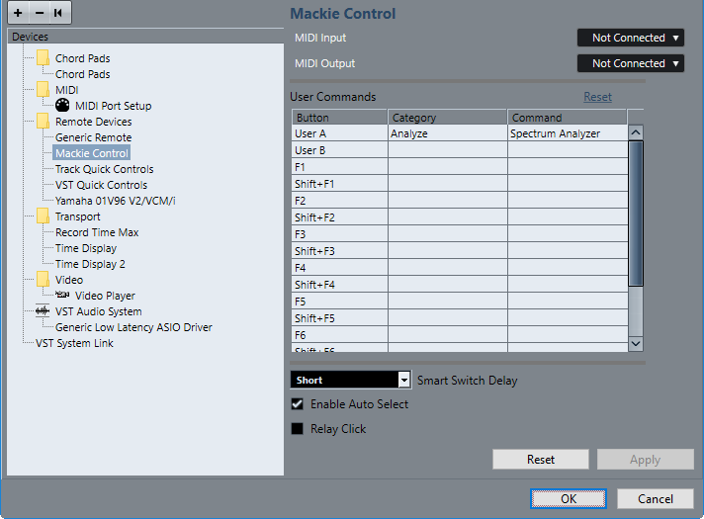Click the Button column header
The height and width of the screenshot is (519, 704).
pyautogui.click(x=339, y=118)
